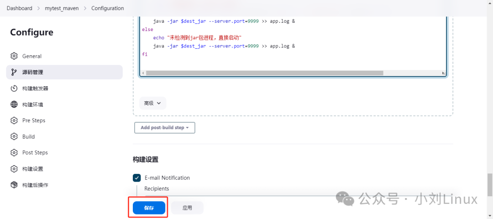Go to 源码管理 section
Viewport: 493px width, 219px height.
pos(64,72)
